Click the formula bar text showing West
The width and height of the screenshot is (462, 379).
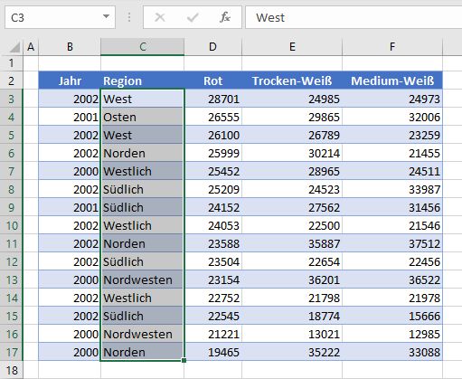tap(270, 18)
